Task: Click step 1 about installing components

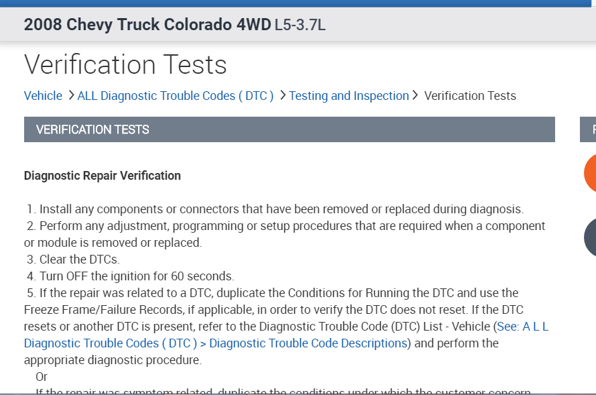Action: point(281,209)
